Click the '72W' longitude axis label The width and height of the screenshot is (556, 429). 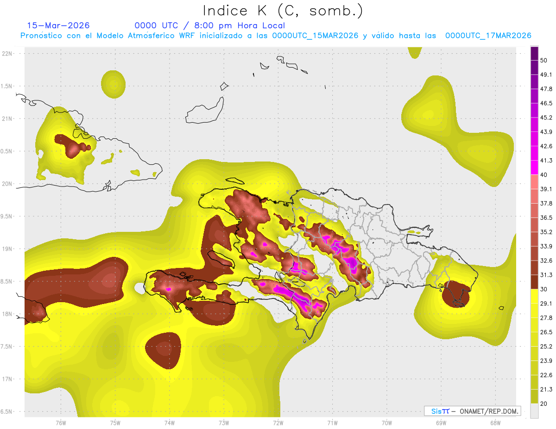(278, 423)
